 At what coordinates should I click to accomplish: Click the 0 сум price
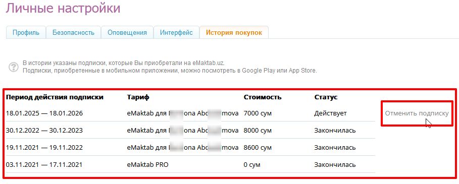[x=252, y=165]
